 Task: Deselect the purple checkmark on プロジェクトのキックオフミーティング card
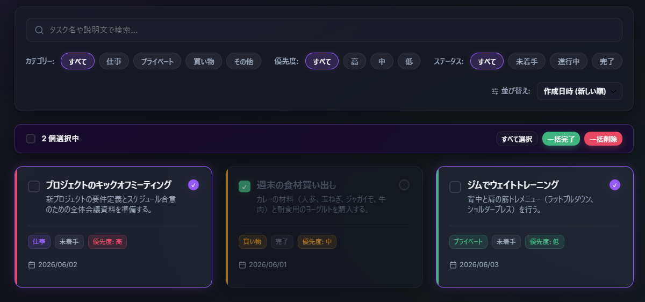click(193, 185)
